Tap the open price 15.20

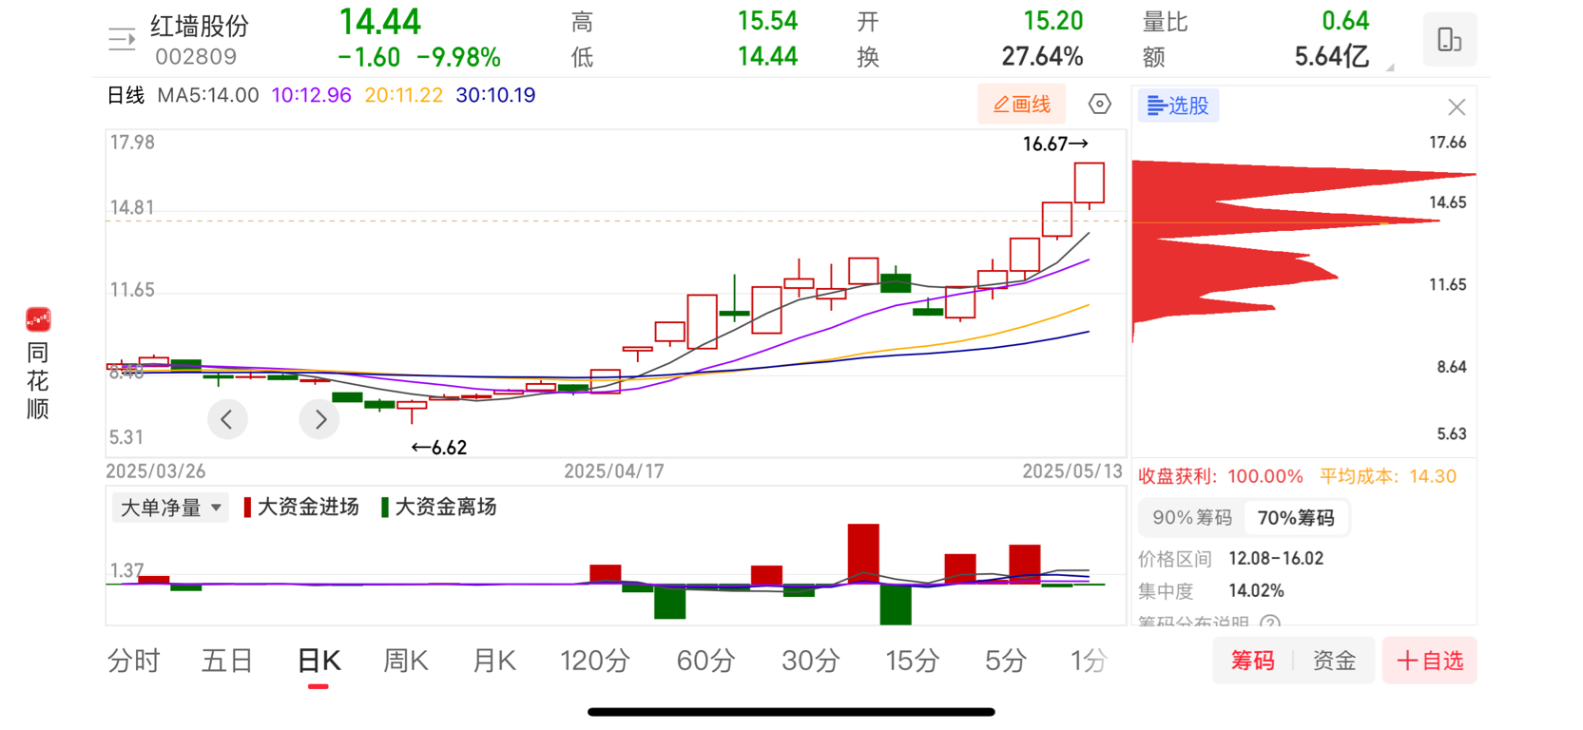(1053, 21)
